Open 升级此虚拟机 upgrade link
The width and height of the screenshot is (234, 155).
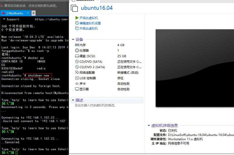pyautogui.click(x=89, y=29)
